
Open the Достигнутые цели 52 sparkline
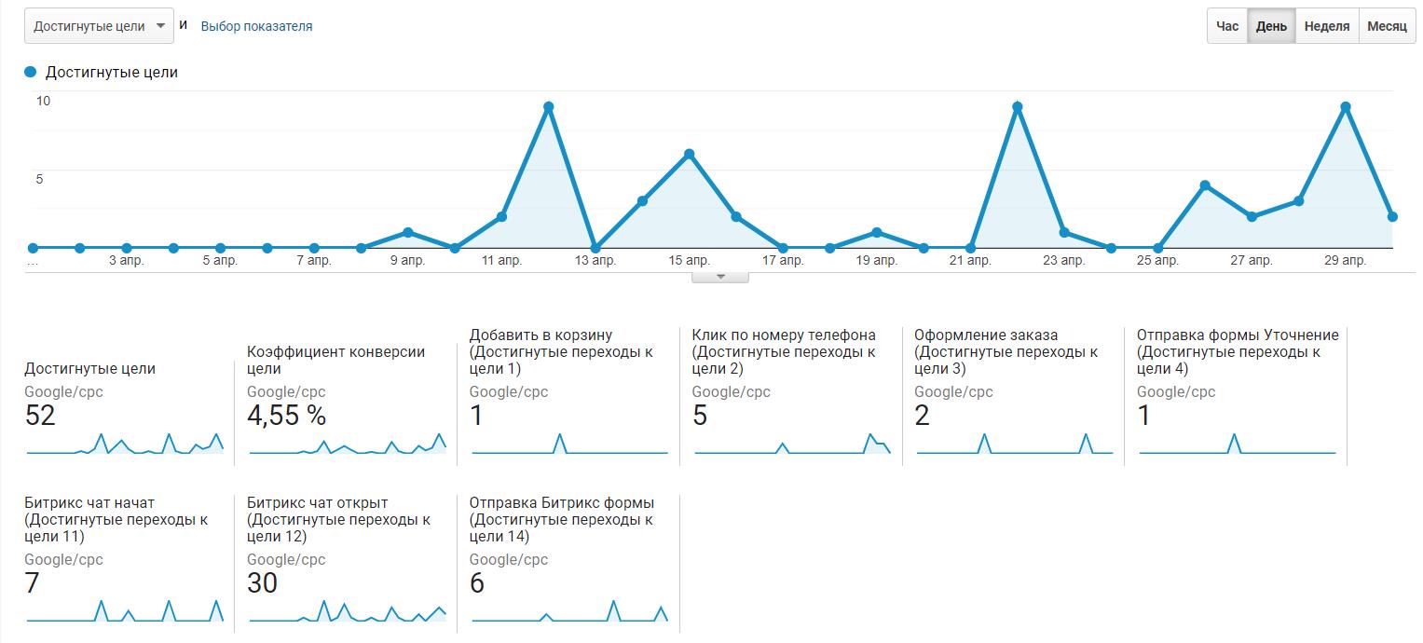click(x=125, y=443)
